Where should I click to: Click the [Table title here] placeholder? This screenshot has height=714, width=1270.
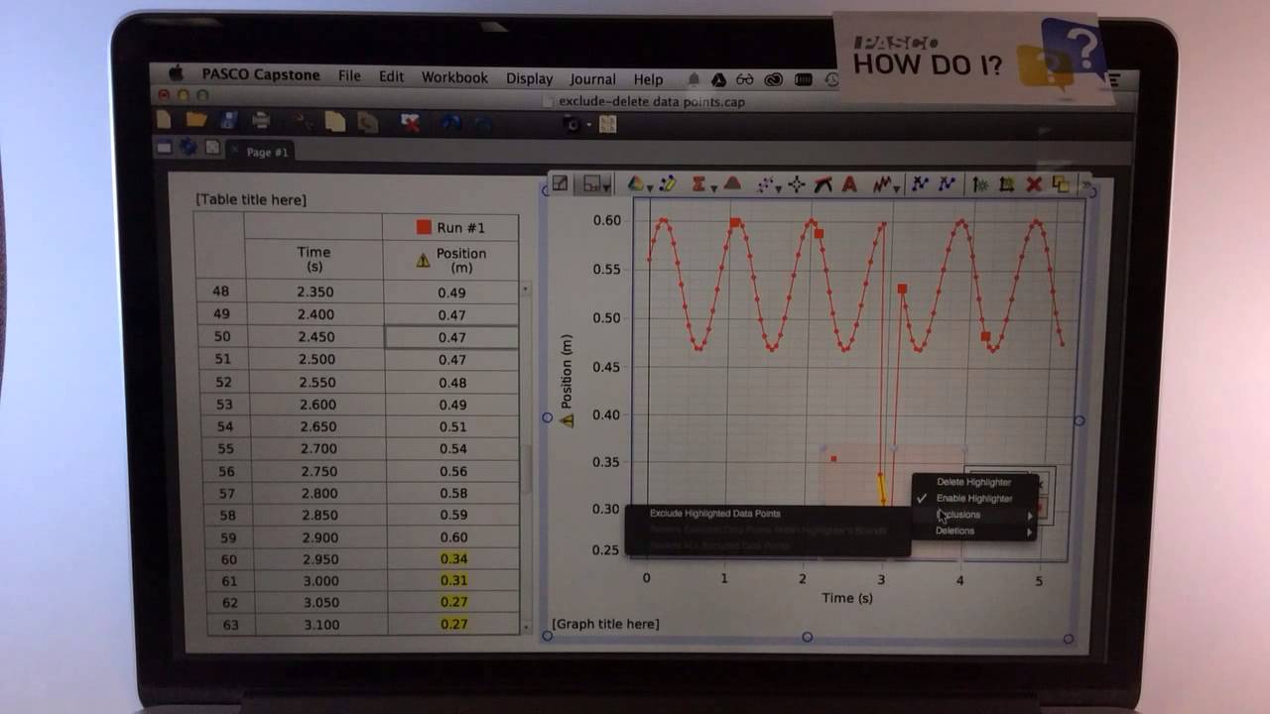(251, 199)
